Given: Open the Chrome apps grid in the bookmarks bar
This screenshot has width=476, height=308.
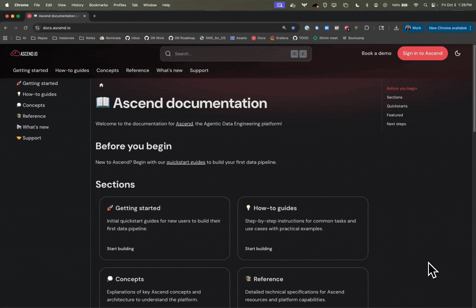Looking at the screenshot, I should coord(5,38).
